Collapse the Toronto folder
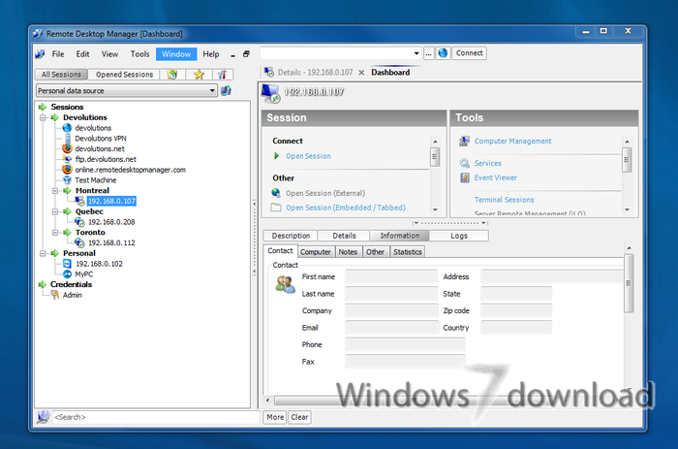 coord(55,232)
